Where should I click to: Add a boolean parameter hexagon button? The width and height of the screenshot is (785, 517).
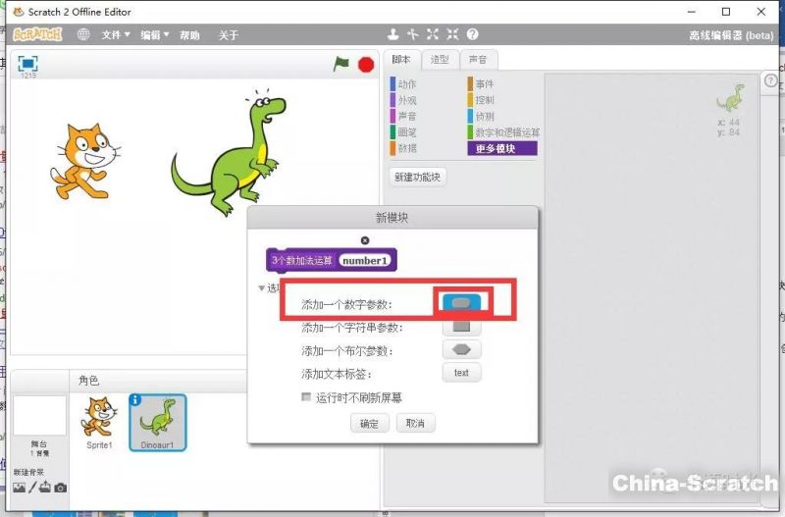pyautogui.click(x=461, y=349)
